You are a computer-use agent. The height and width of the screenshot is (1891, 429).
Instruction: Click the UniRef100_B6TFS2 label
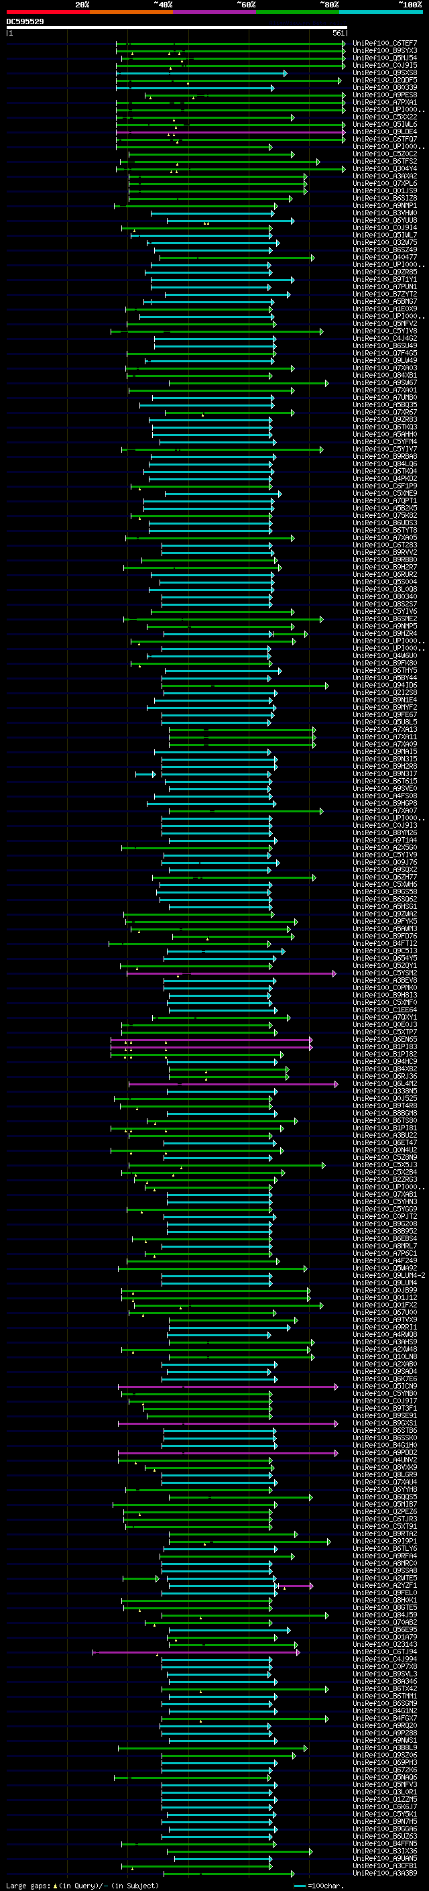385,162
